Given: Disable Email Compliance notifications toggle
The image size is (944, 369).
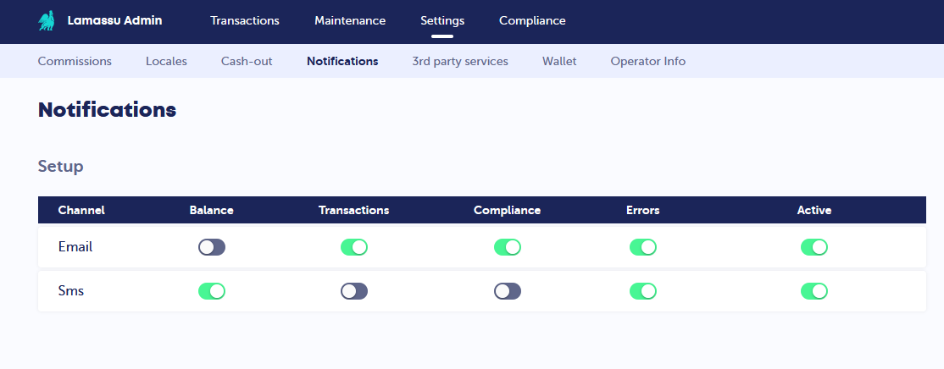Looking at the screenshot, I should 508,247.
